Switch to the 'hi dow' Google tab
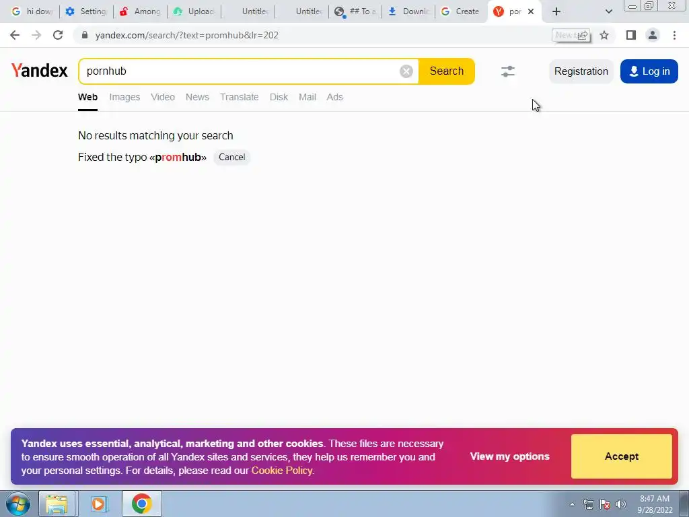The image size is (689, 517). click(32, 11)
